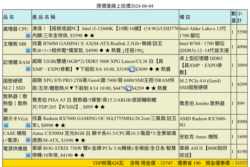This screenshot has width=250, height=167.
Task: Click the Intel B760 / 1700 腳位 note
Action: [x=204, y=47]
